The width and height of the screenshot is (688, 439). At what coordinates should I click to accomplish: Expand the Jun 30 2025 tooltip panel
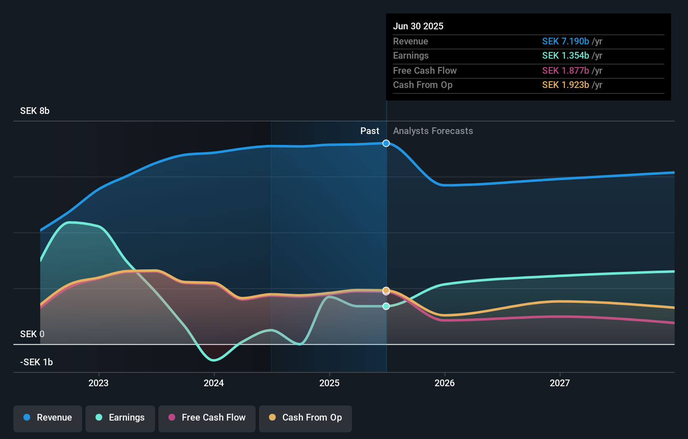click(418, 26)
